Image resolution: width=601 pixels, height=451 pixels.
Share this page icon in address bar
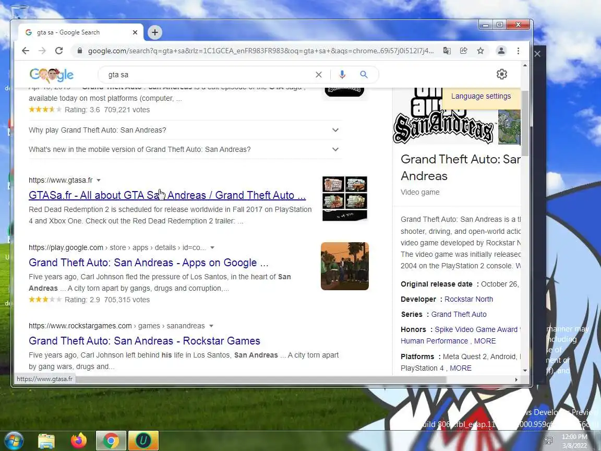pos(464,51)
